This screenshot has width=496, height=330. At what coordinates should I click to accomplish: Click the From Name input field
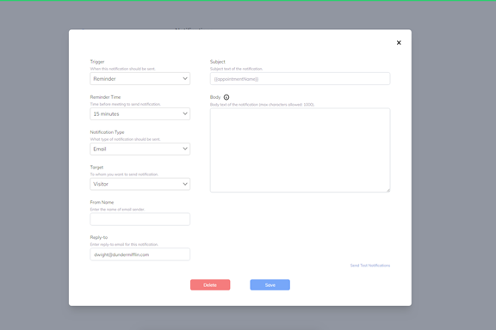coord(139,219)
